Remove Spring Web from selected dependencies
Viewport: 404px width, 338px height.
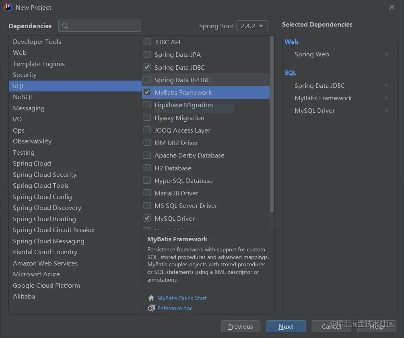[x=386, y=54]
